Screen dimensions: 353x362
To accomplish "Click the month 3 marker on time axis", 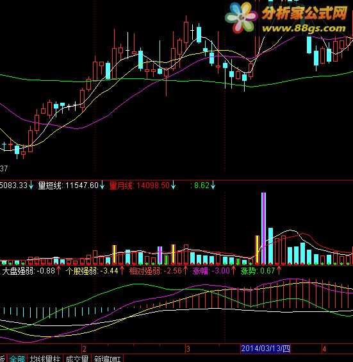I will (188, 349).
